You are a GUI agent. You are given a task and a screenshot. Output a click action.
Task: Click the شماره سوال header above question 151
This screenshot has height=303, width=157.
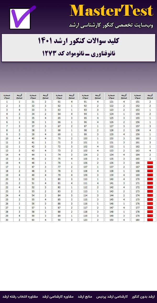tap(138, 96)
